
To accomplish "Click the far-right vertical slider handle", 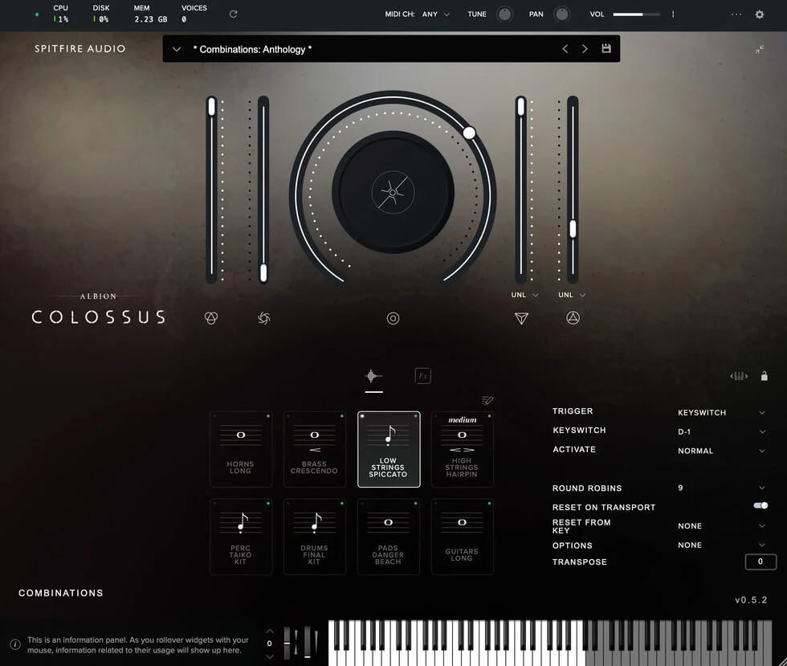I will pyautogui.click(x=573, y=228).
